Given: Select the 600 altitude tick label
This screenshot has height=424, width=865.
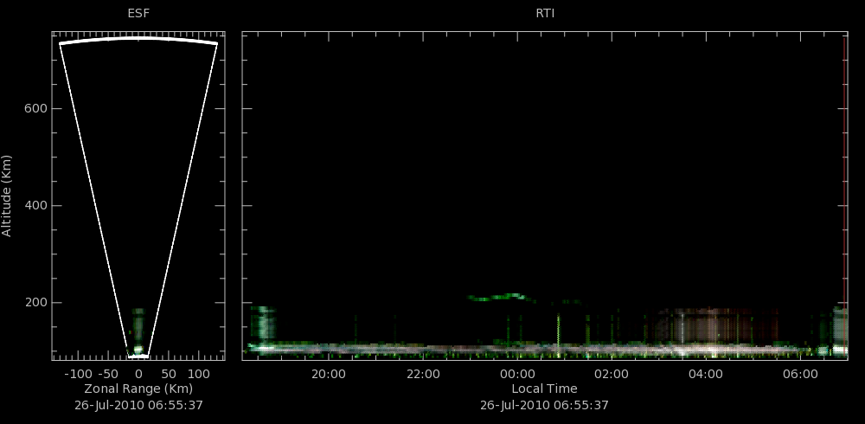Looking at the screenshot, I should pyautogui.click(x=35, y=109).
